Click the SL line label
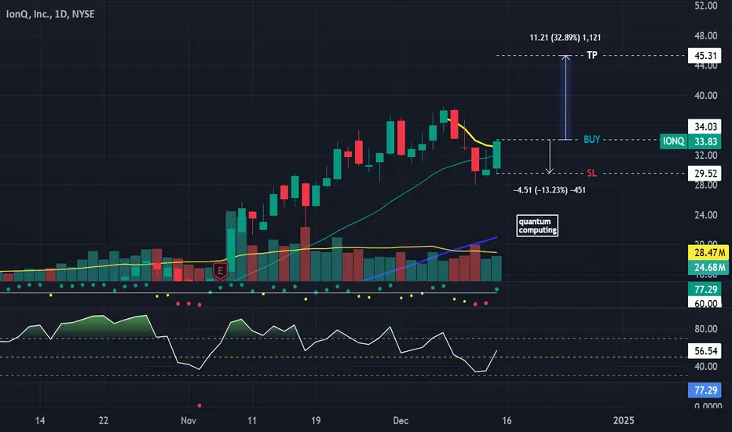The width and height of the screenshot is (732, 432). click(x=591, y=173)
